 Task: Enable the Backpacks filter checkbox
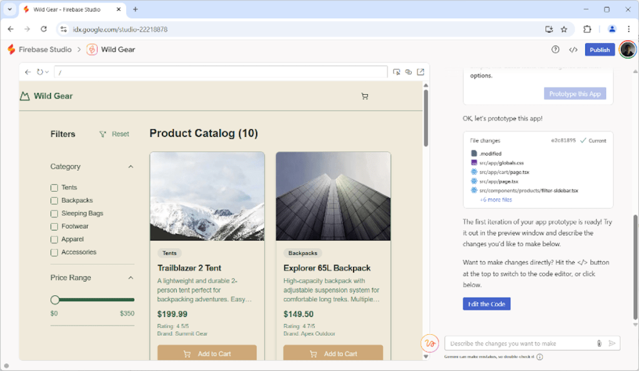pyautogui.click(x=53, y=200)
